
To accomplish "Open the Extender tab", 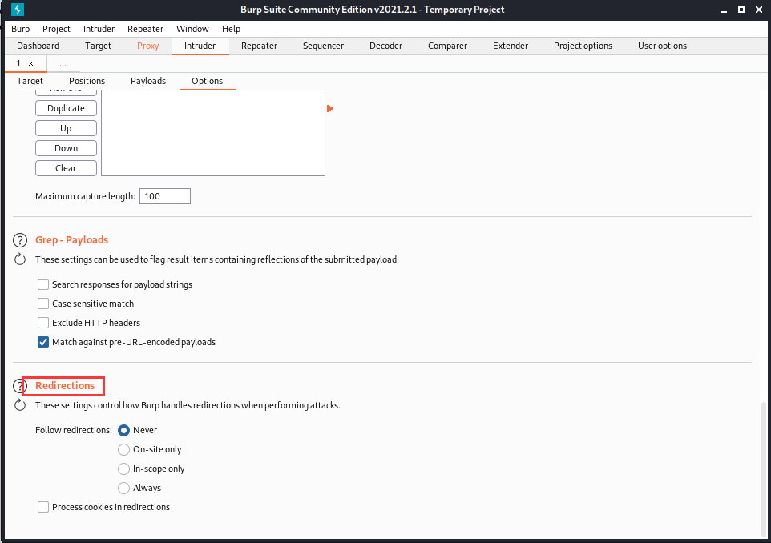I will pos(511,46).
